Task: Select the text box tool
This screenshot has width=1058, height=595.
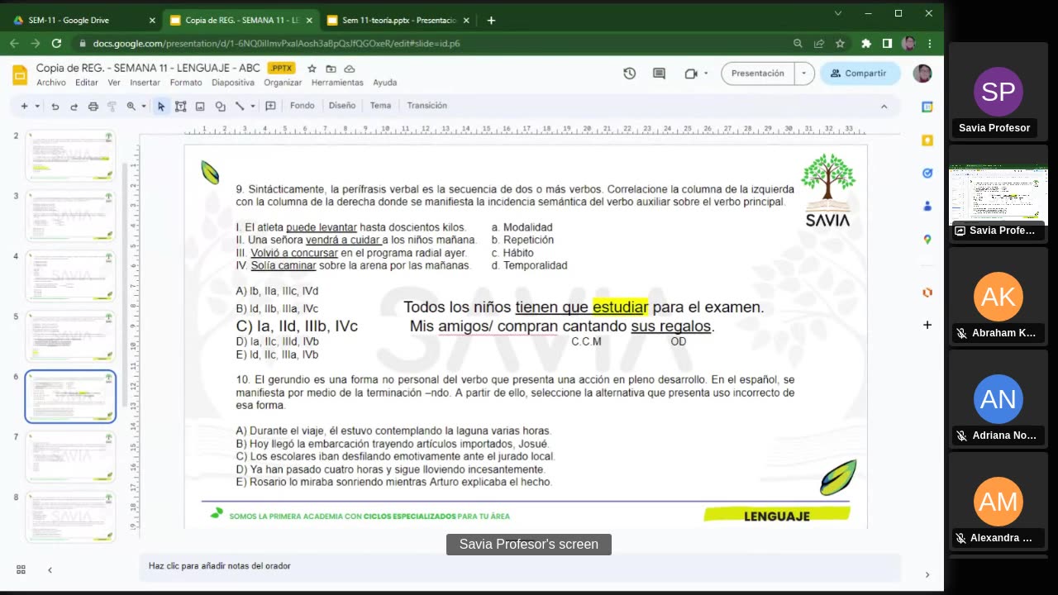Action: tap(180, 106)
